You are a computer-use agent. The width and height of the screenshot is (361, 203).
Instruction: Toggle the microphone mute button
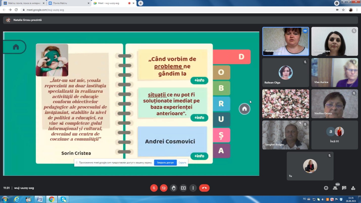[154, 188]
